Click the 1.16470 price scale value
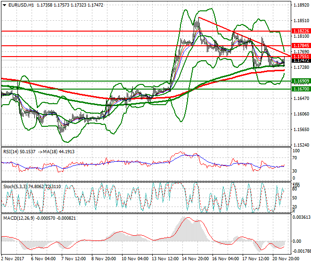Screen dimensions: 311x264 coord(301,98)
